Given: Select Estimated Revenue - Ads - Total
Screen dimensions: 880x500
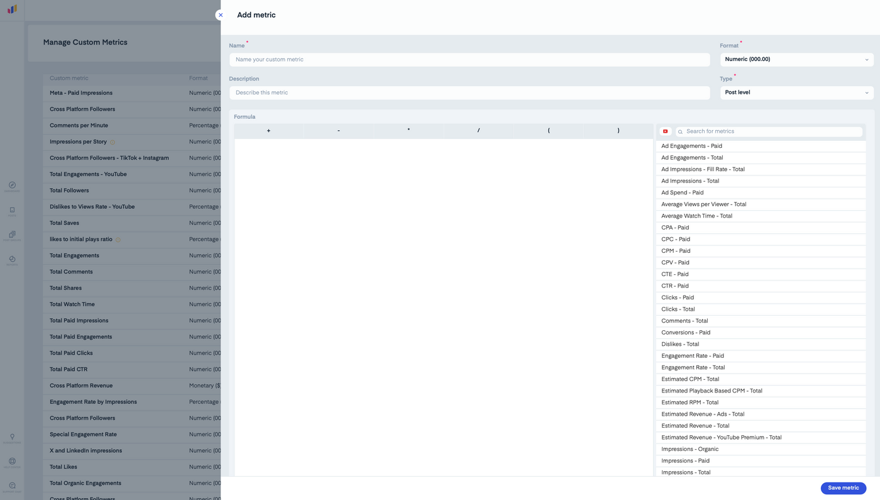Looking at the screenshot, I should pyautogui.click(x=761, y=414).
